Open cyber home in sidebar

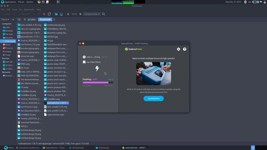coord(7,27)
